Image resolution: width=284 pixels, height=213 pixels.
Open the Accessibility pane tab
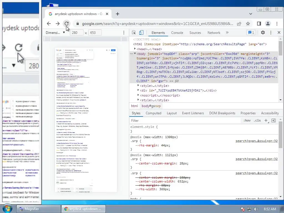pyautogui.click(x=270, y=113)
